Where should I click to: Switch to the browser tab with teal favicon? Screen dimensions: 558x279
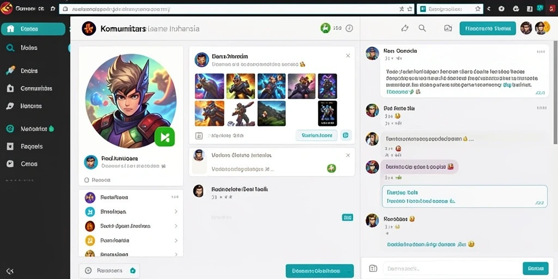450,9
